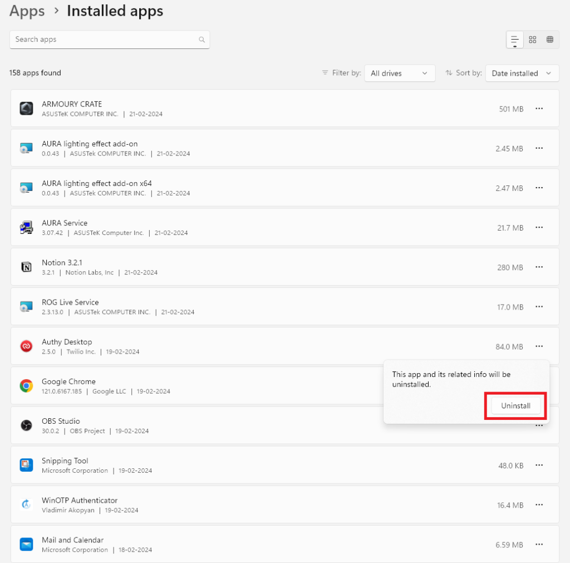The width and height of the screenshot is (570, 563).
Task: Click the ARMOURY CRATE app icon
Action: pos(26,109)
